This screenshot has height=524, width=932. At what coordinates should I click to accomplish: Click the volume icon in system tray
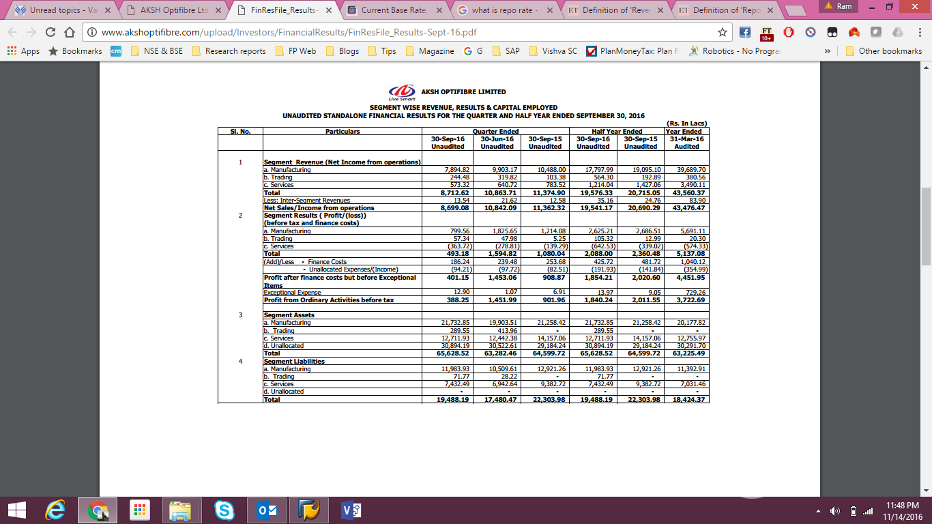tap(834, 511)
